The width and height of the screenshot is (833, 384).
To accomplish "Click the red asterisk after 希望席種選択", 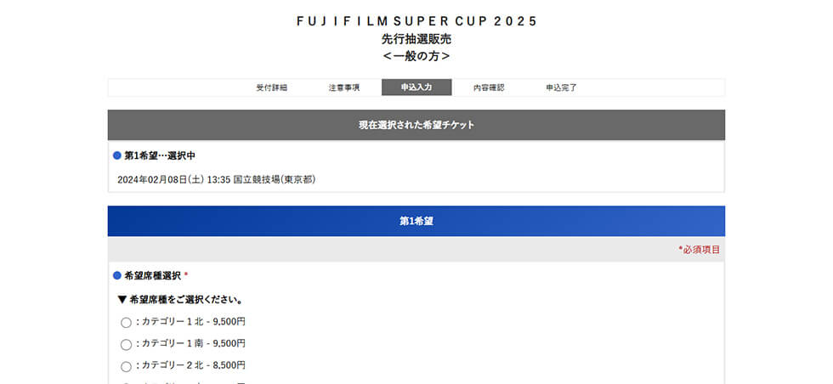I will pos(186,276).
